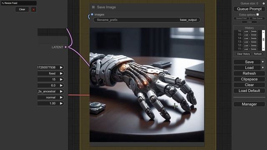Increase the cfg value 6.0 with arrow
Image resolution: width=267 pixels, height=150 pixels.
61,85
